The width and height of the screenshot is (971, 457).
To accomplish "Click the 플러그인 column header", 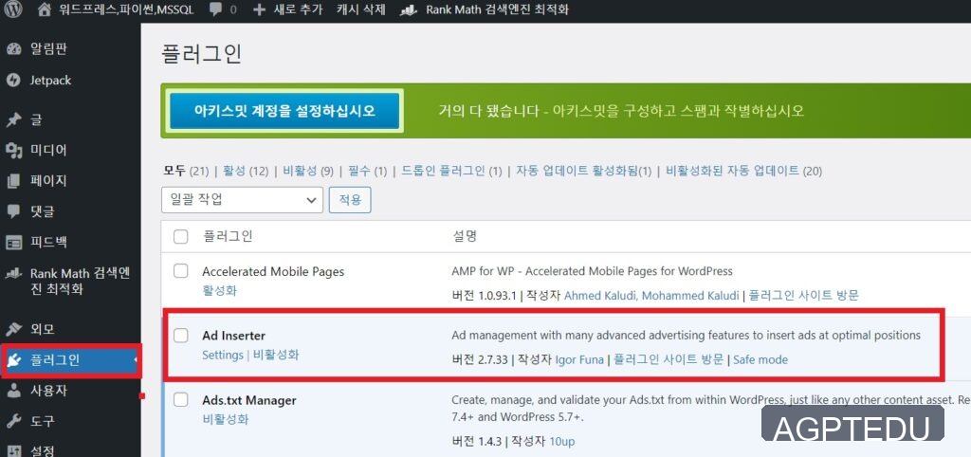I will [228, 236].
